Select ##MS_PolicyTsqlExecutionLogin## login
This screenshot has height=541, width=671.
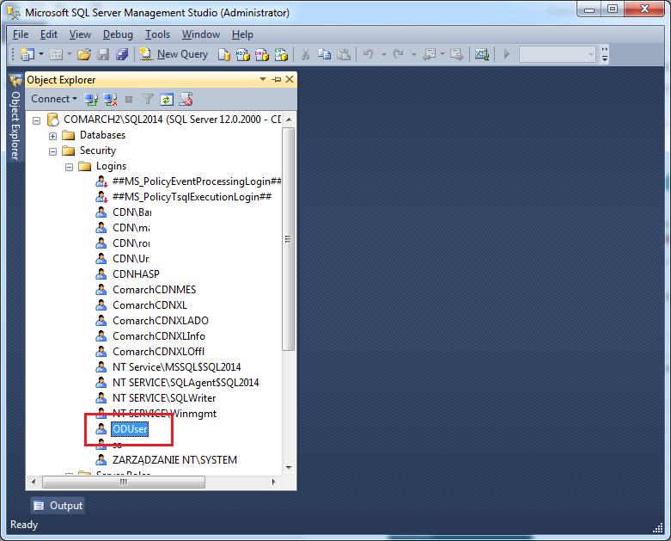click(x=192, y=197)
